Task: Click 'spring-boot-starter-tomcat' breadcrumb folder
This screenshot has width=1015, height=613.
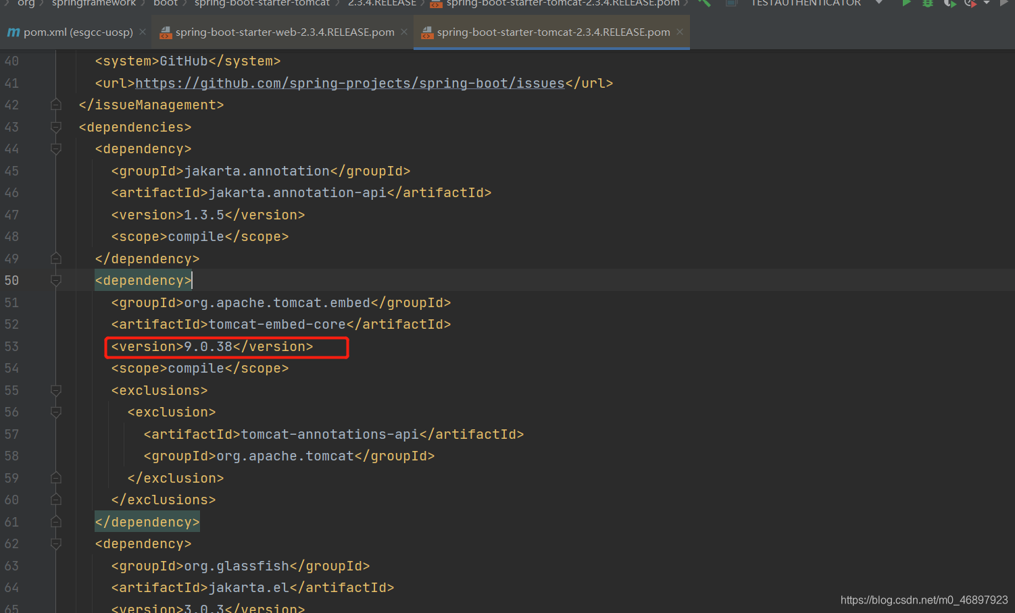Action: pyautogui.click(x=262, y=3)
